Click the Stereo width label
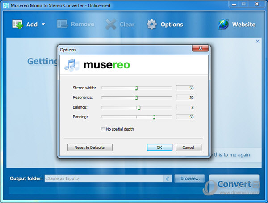This screenshot has width=268, height=203. click(84, 88)
